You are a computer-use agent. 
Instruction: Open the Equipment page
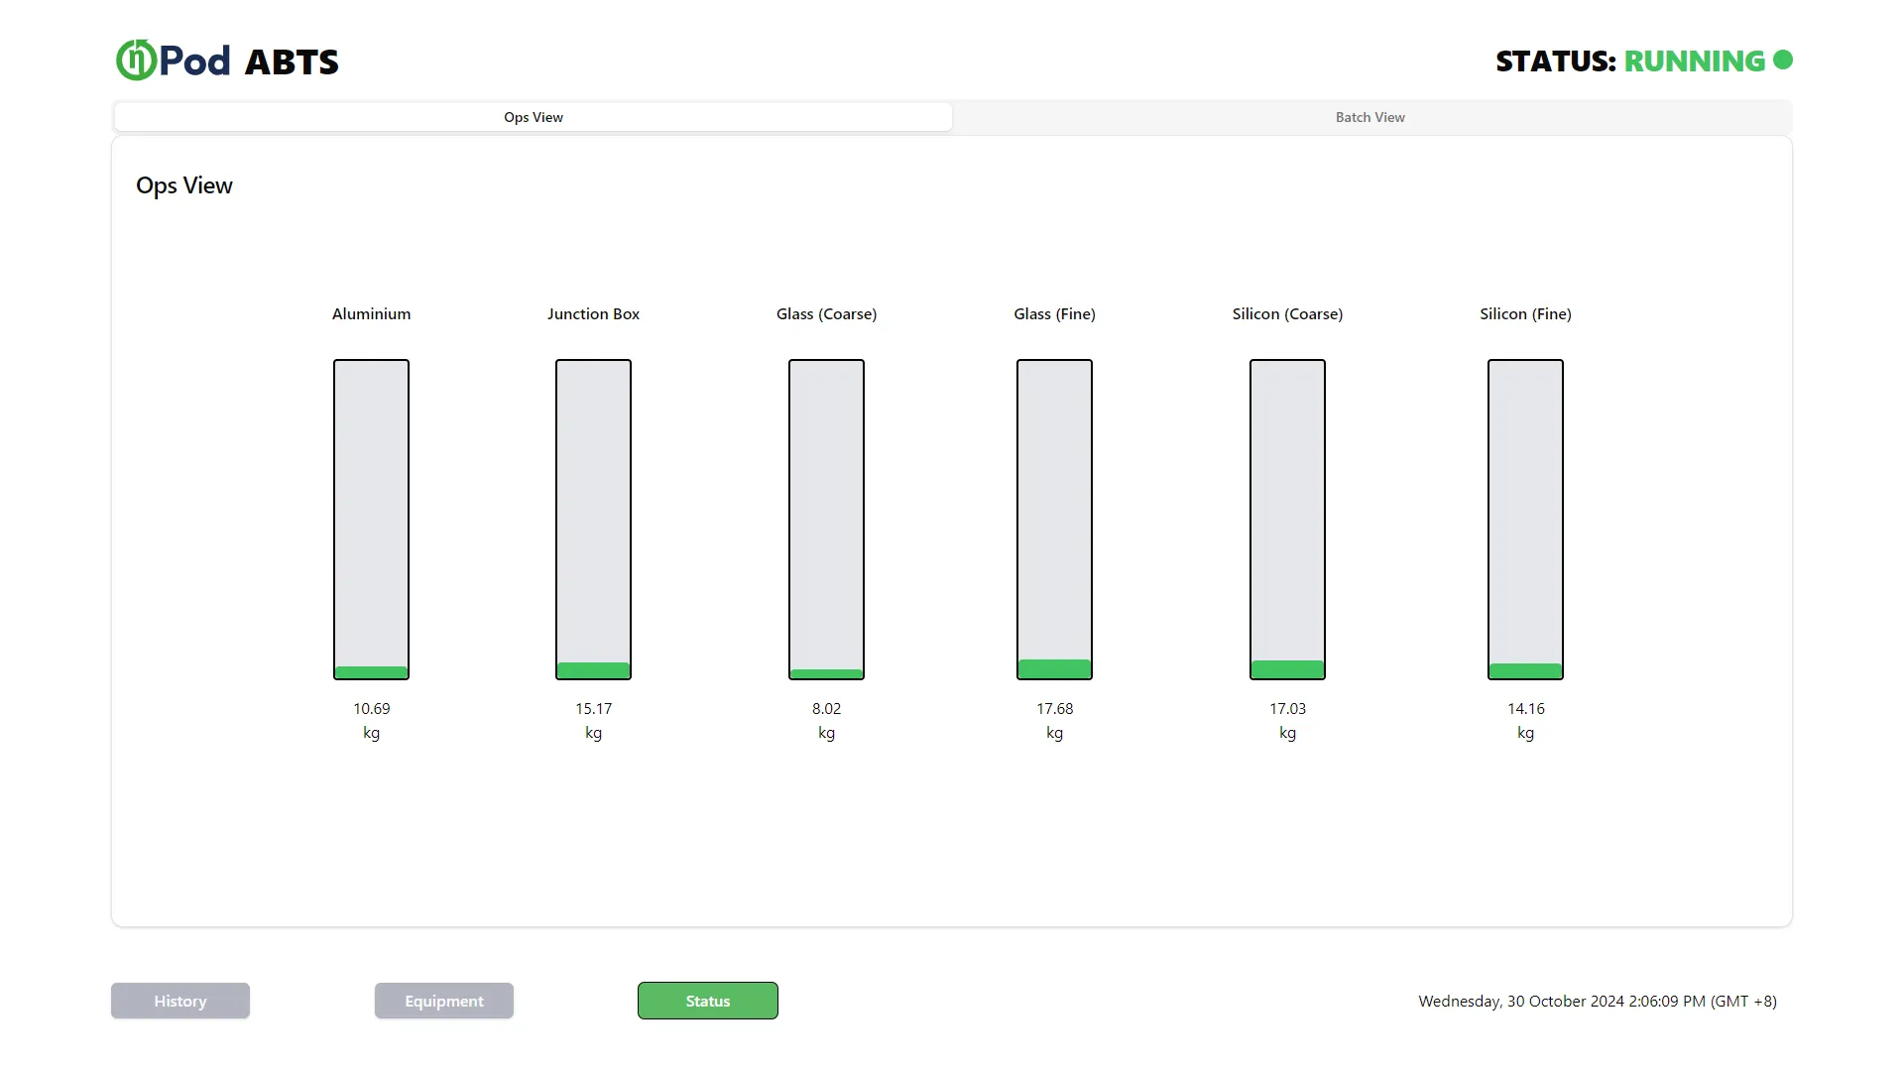pyautogui.click(x=444, y=1001)
